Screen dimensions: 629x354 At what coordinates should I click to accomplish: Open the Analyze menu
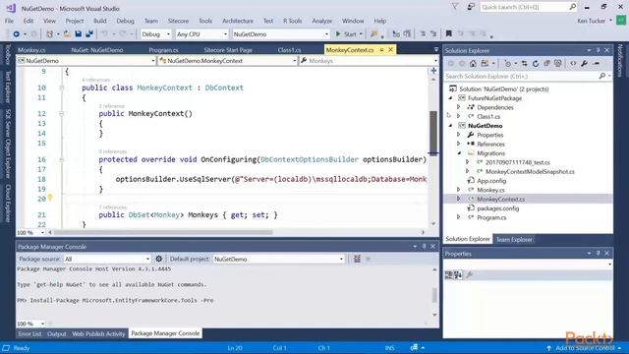(322, 21)
